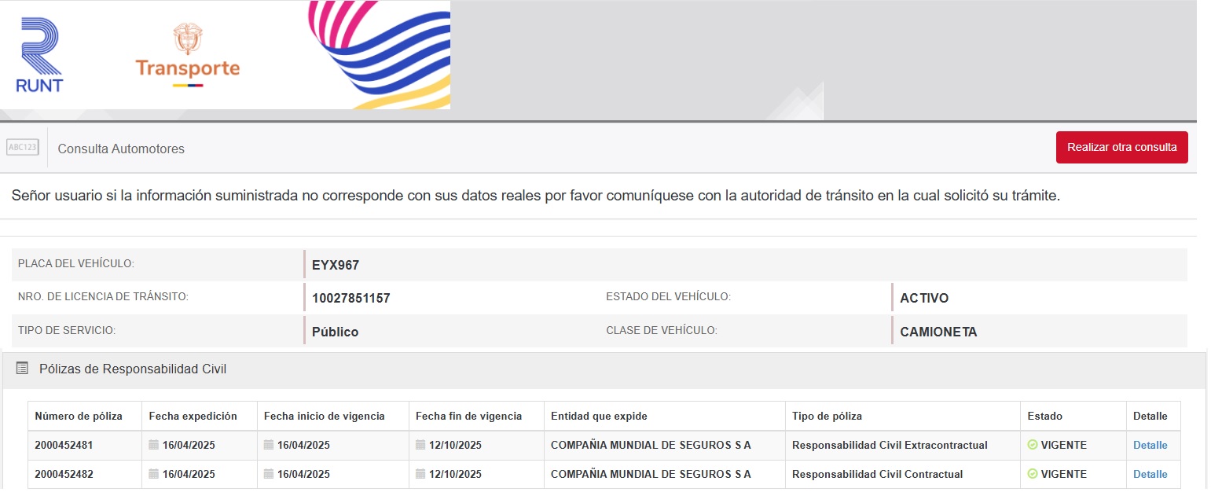Image resolution: width=1211 pixels, height=492 pixels.
Task: Click the Tipo de póliza column header
Action: (x=827, y=416)
